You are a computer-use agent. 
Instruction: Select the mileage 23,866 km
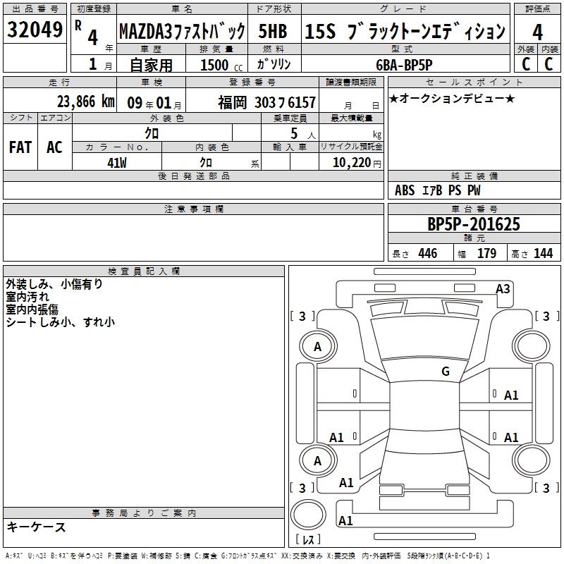click(x=85, y=102)
